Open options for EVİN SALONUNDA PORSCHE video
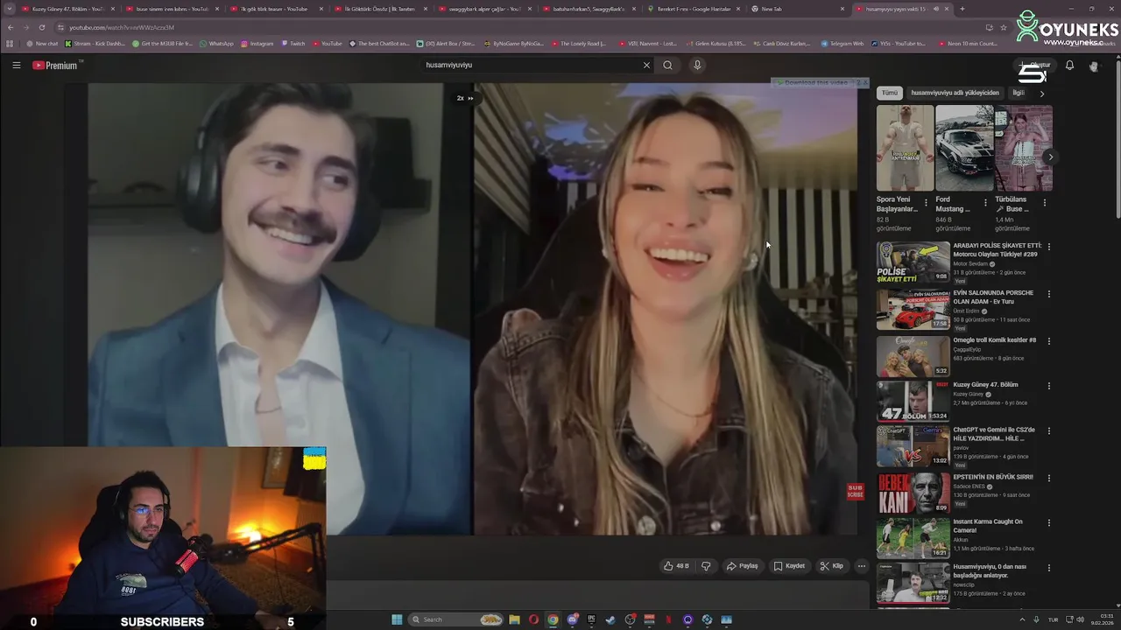The height and width of the screenshot is (630, 1121). [x=1048, y=294]
